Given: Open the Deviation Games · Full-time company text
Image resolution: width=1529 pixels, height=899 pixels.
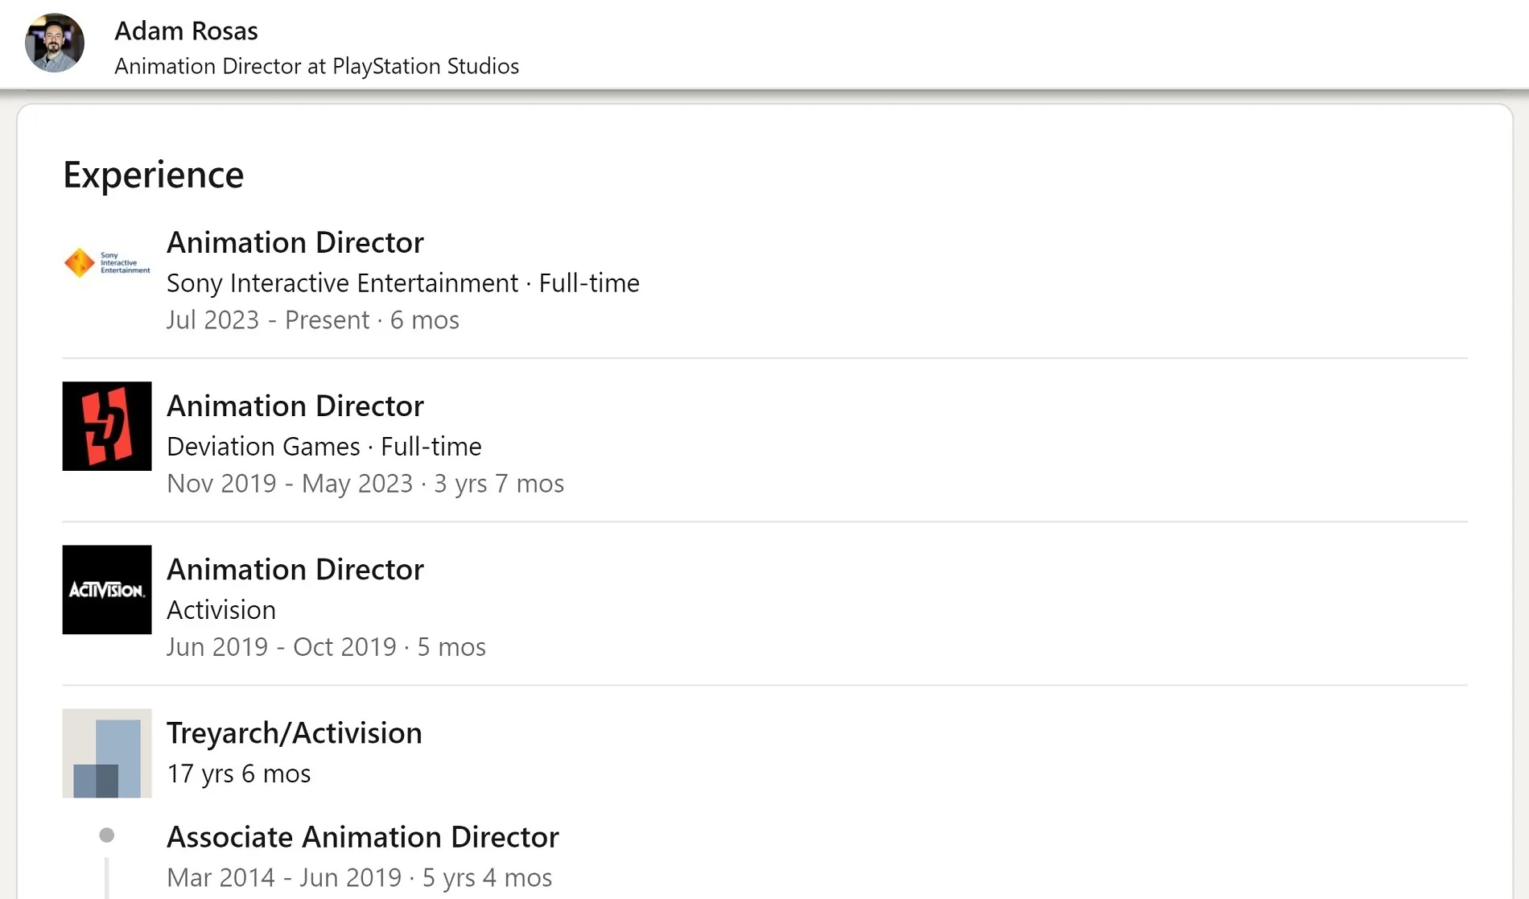Looking at the screenshot, I should [324, 447].
